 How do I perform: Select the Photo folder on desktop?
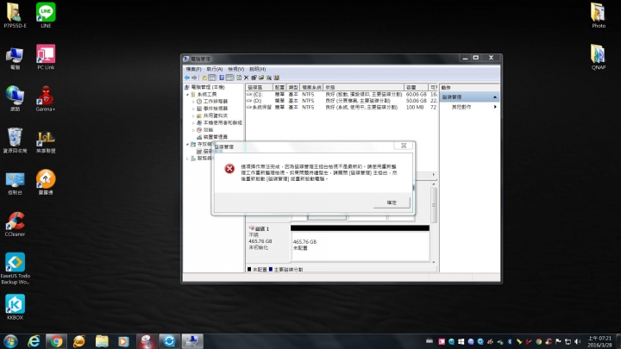[599, 15]
